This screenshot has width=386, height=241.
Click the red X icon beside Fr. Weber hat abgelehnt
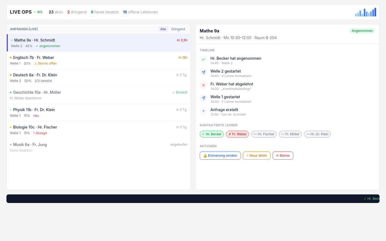tap(203, 85)
